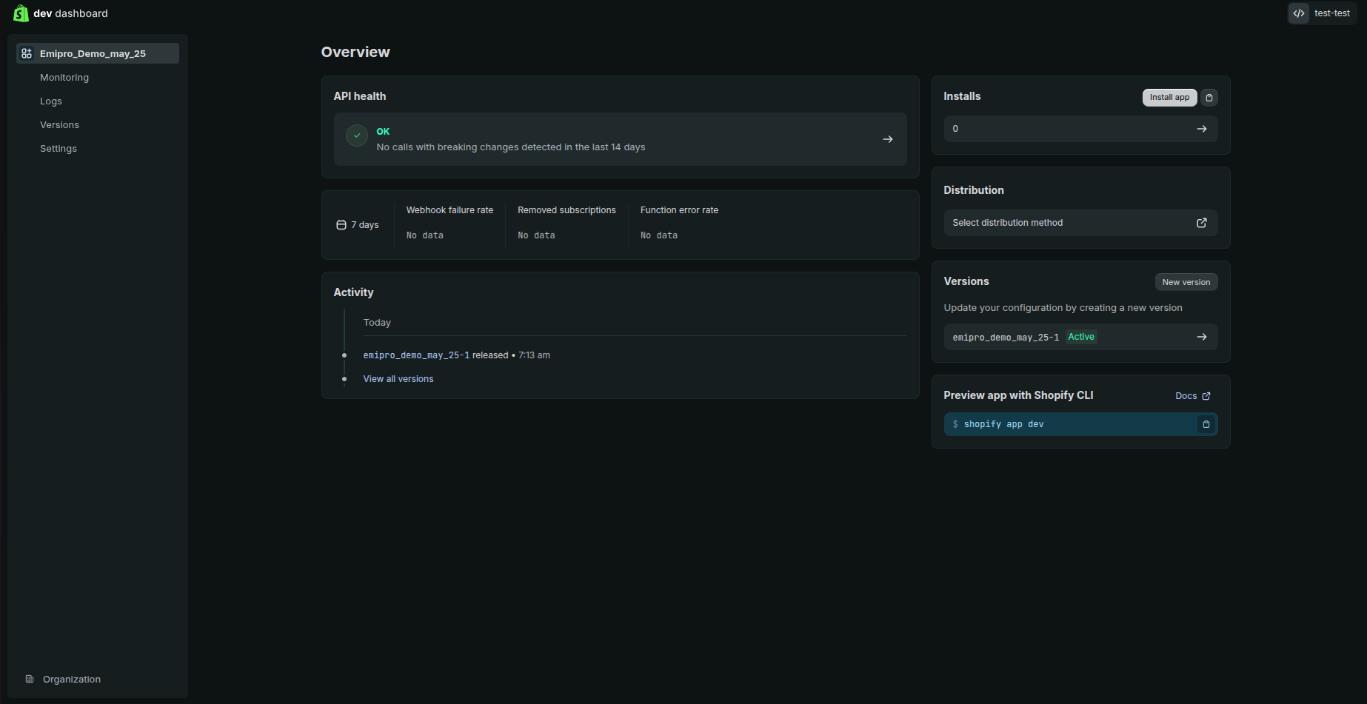Open the test-test account menu
This screenshot has height=704, width=1367.
pos(1322,13)
